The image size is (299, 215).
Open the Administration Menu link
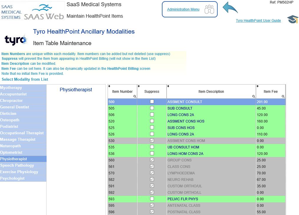183,9
